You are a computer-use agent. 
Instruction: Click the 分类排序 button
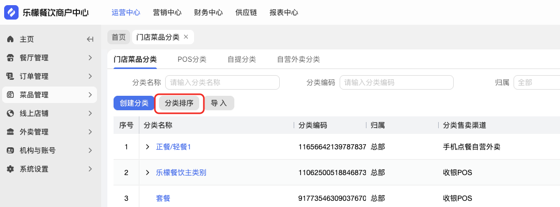tap(179, 103)
